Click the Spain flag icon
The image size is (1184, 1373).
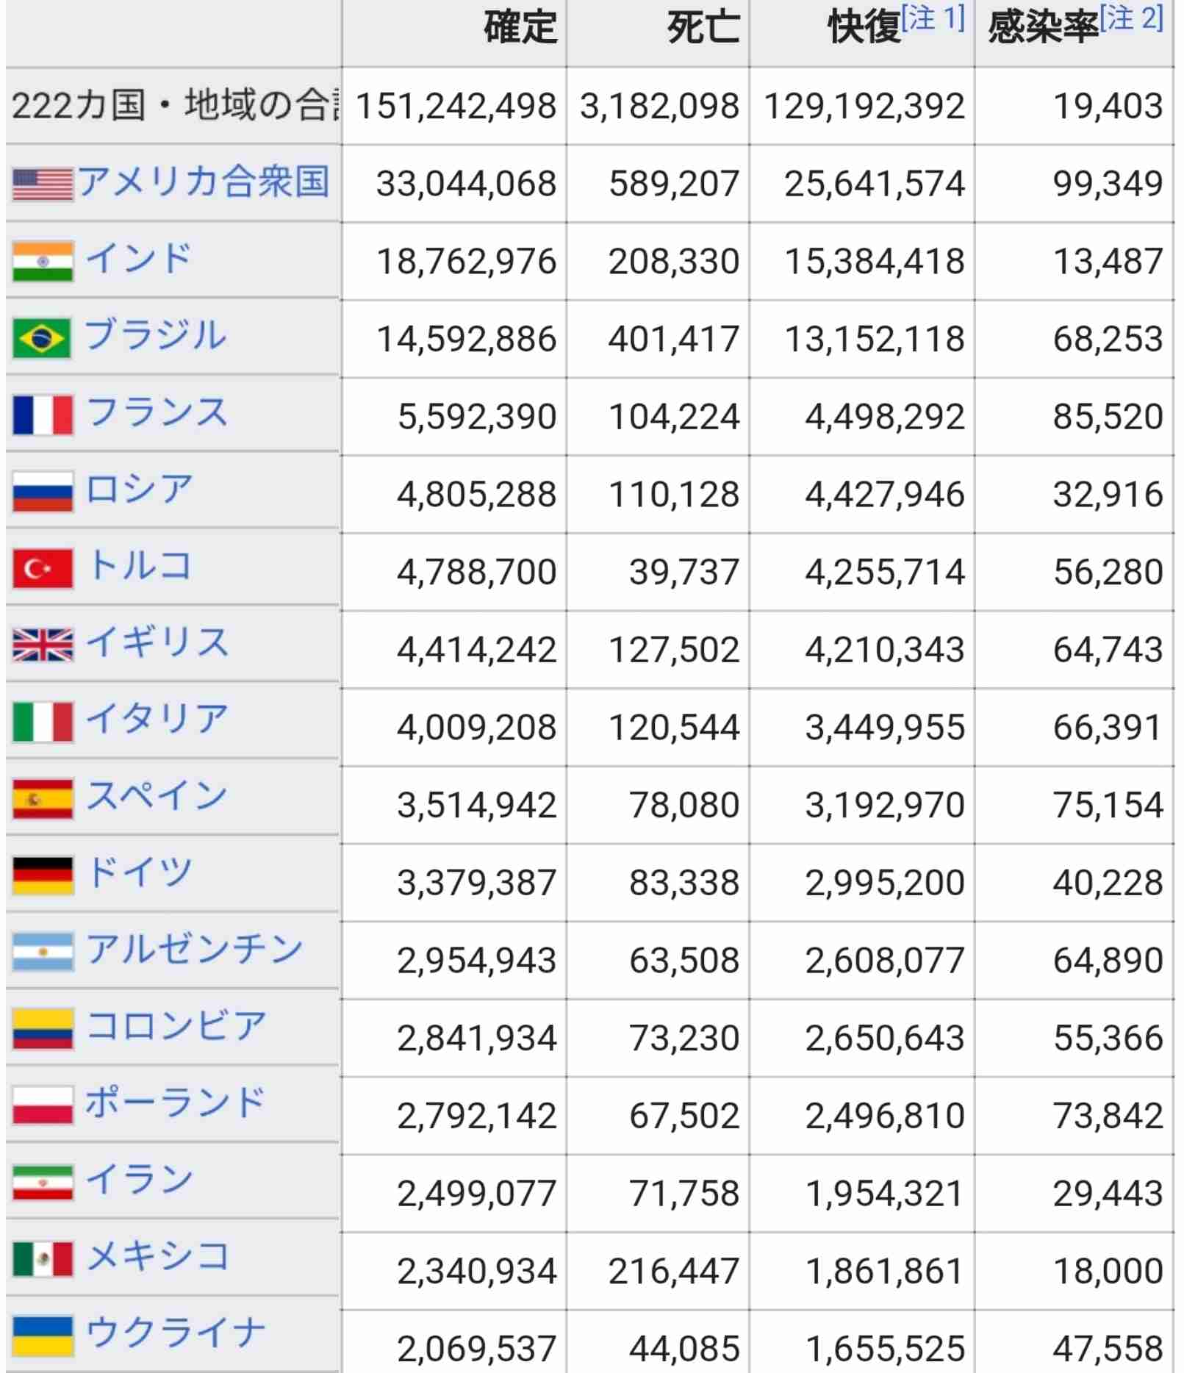pyautogui.click(x=43, y=799)
